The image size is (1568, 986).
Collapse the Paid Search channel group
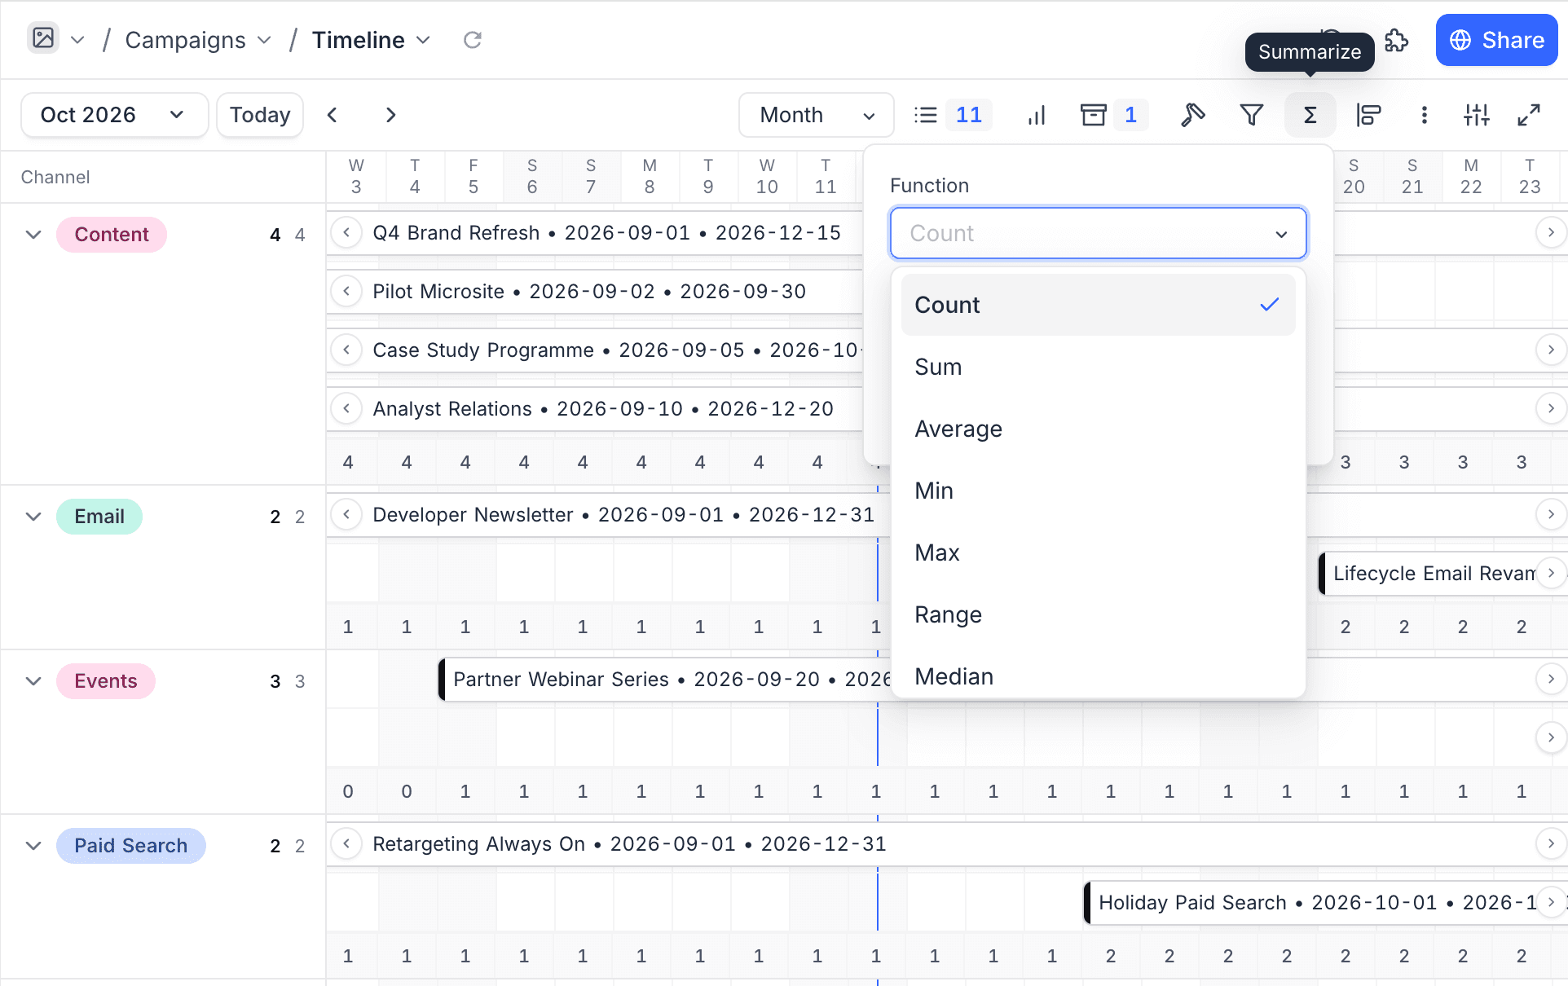(x=33, y=846)
